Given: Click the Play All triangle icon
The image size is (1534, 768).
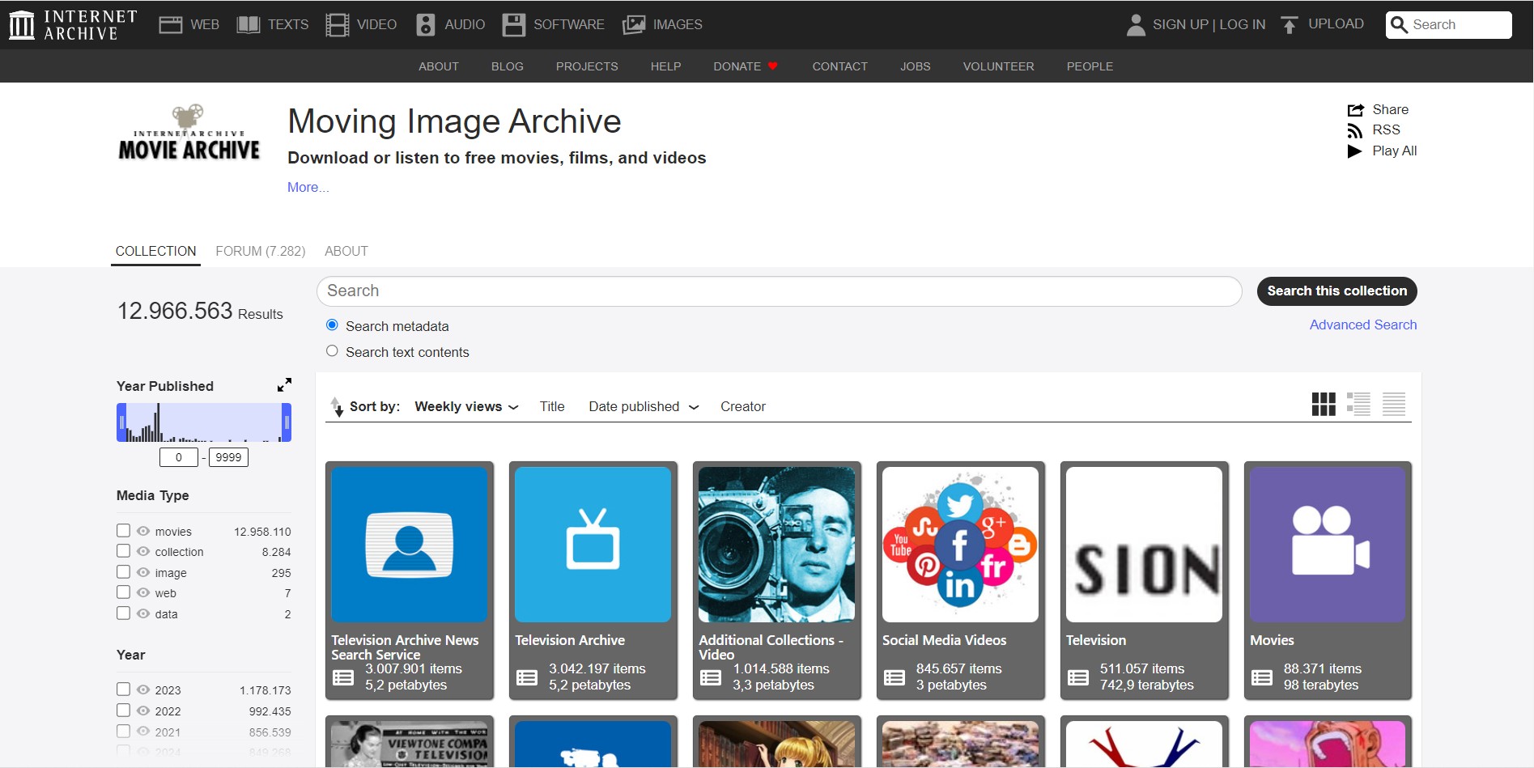Looking at the screenshot, I should click(1354, 151).
